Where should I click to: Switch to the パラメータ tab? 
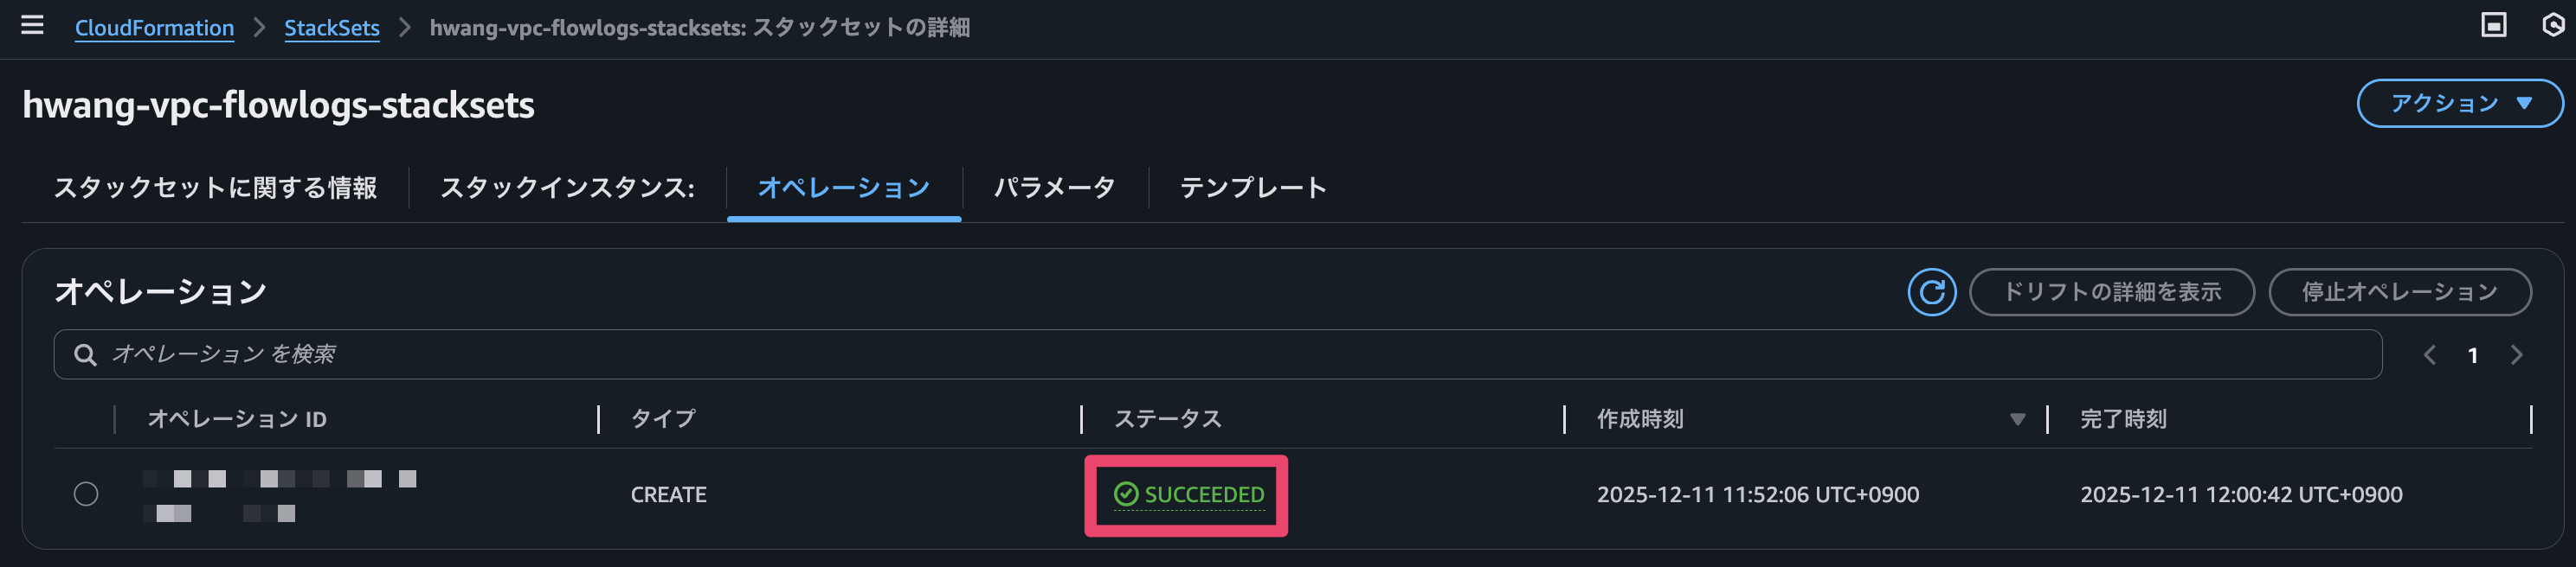click(1054, 187)
